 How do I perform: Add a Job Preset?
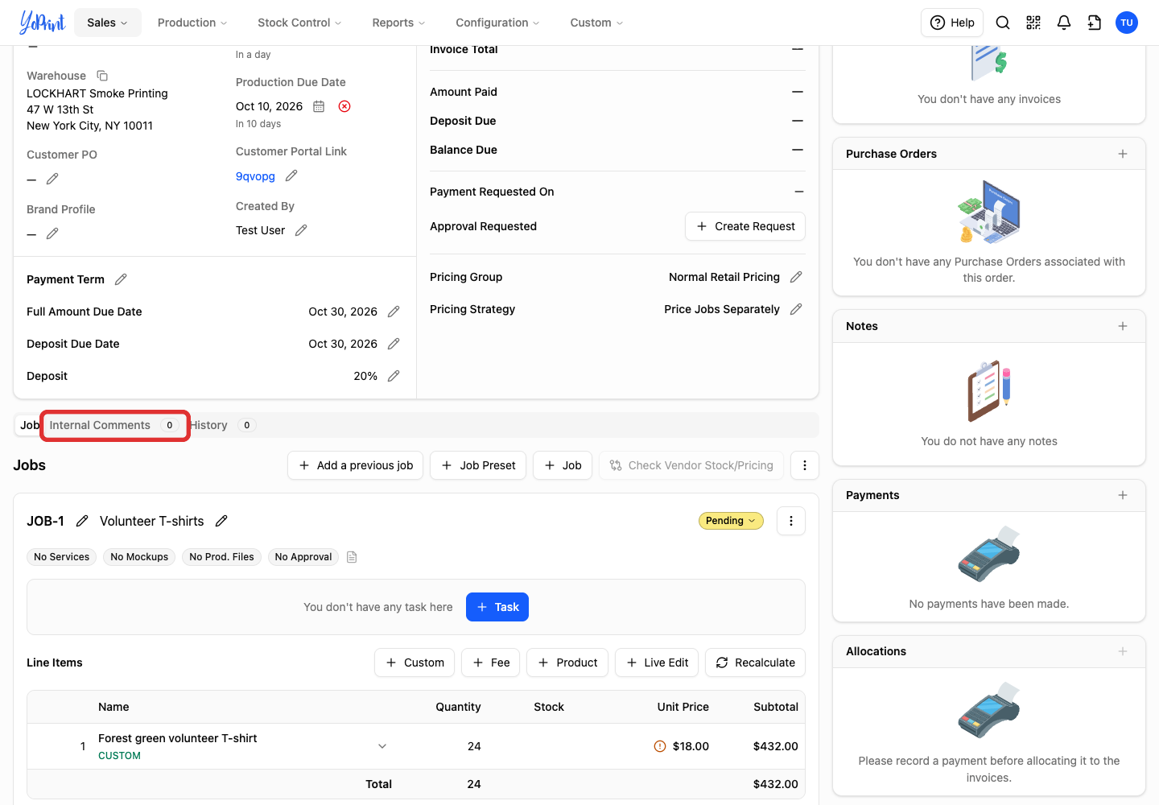(x=478, y=465)
